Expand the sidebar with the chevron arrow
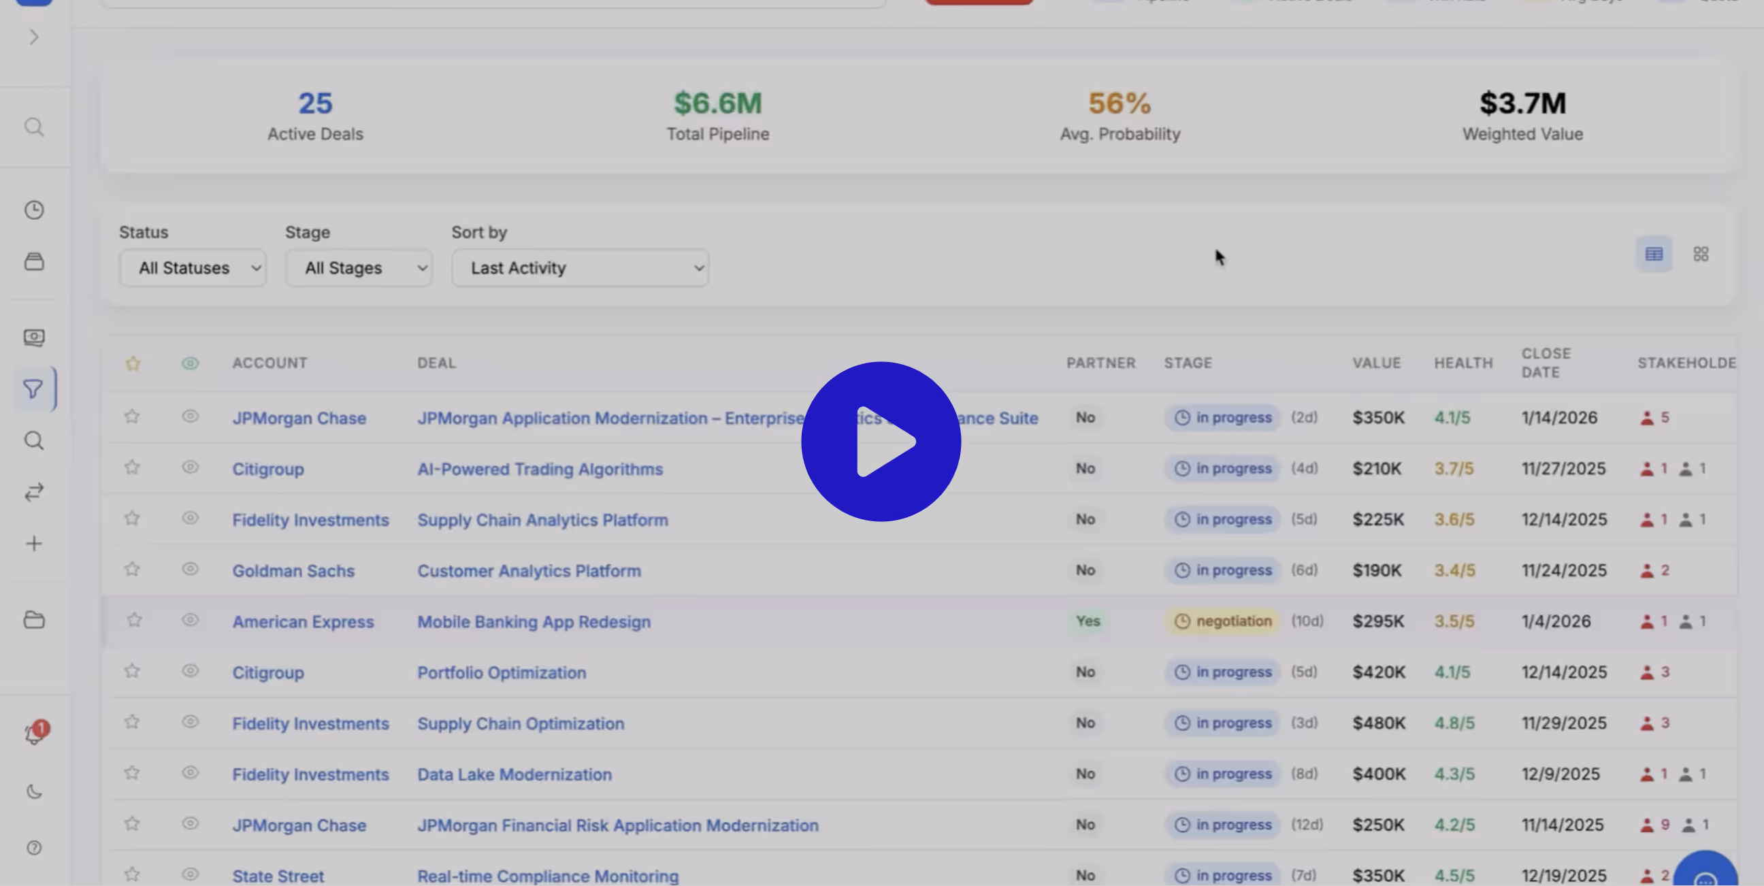The height and width of the screenshot is (886, 1764). click(x=33, y=37)
